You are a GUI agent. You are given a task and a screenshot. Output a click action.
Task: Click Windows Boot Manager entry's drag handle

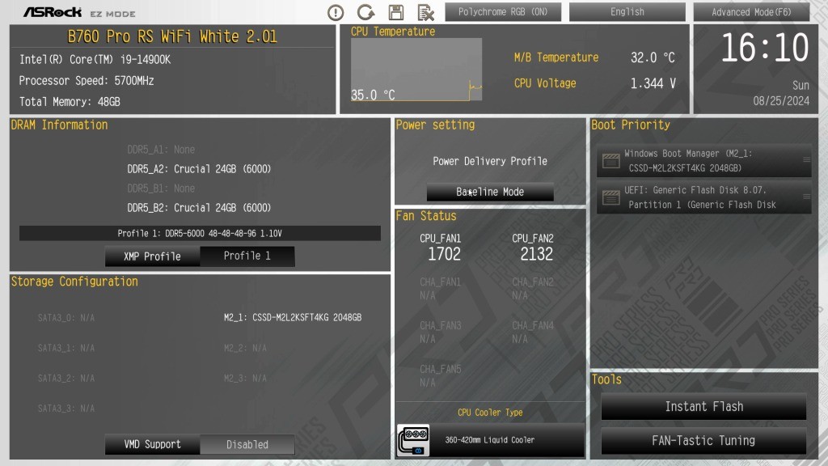click(806, 159)
